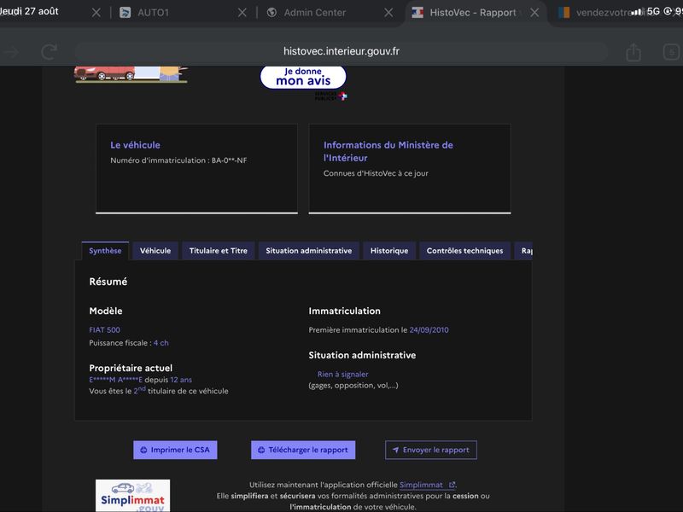Click the Je donne mon avis button
The width and height of the screenshot is (683, 512).
[303, 77]
